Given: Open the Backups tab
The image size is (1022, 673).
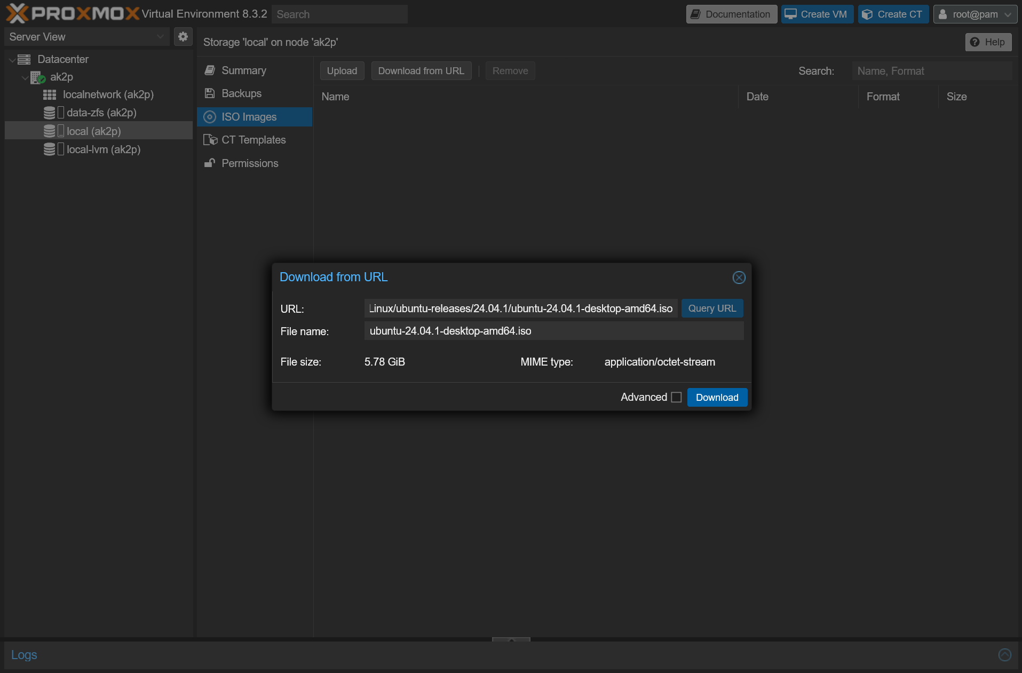Looking at the screenshot, I should [x=255, y=93].
